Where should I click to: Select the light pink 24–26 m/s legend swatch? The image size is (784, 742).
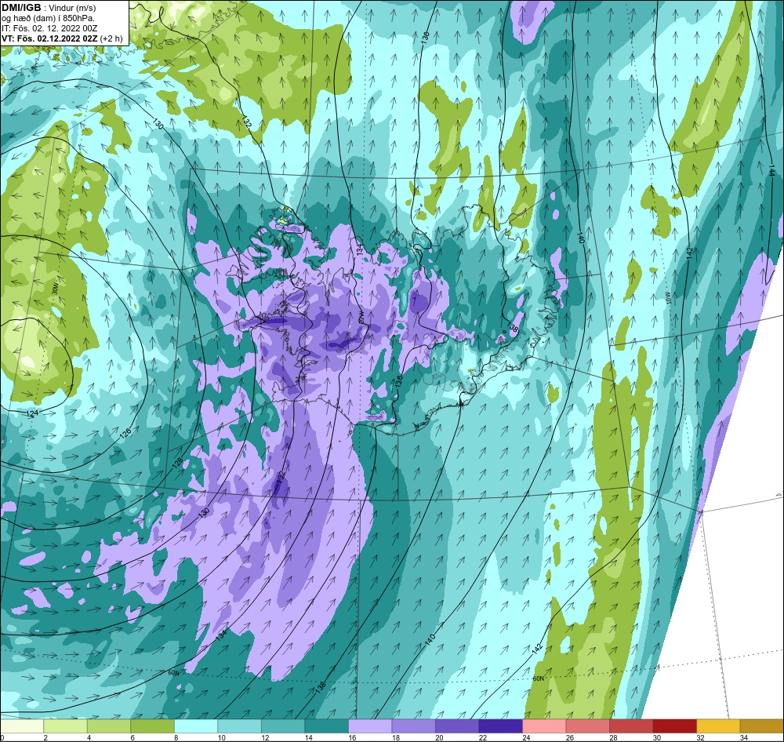(x=544, y=726)
